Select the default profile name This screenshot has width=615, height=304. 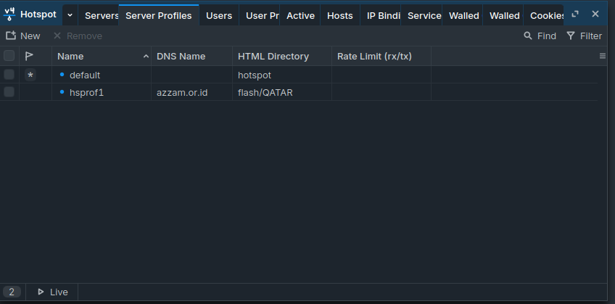coord(85,75)
